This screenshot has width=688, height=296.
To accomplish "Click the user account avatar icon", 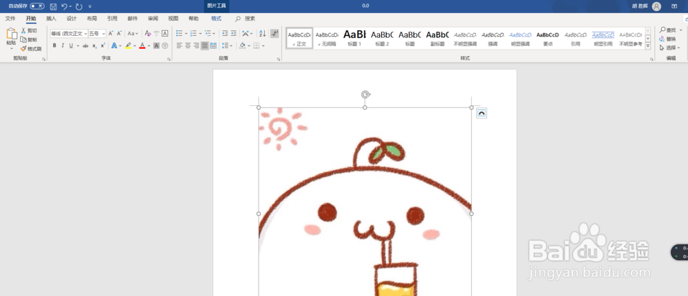I will (x=656, y=6).
